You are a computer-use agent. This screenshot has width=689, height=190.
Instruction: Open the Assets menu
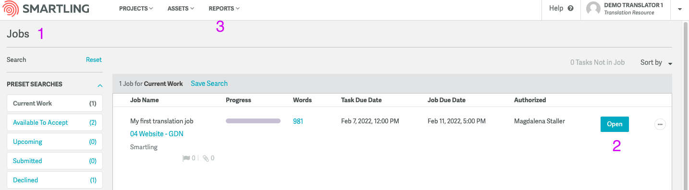coord(181,9)
